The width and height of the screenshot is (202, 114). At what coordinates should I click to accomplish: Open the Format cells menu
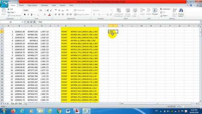tap(155, 12)
